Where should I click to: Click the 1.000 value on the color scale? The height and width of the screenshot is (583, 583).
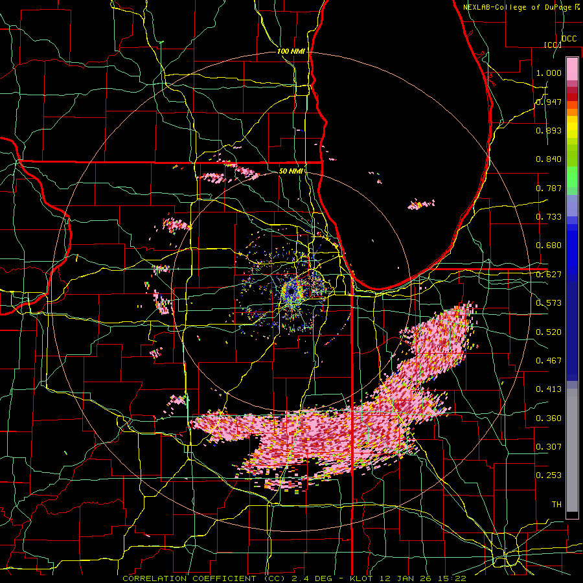tap(549, 73)
